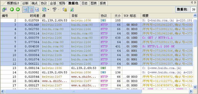Open the filter funnel dropdown arrow
Screen dimensions: 198x94
(59, 10)
